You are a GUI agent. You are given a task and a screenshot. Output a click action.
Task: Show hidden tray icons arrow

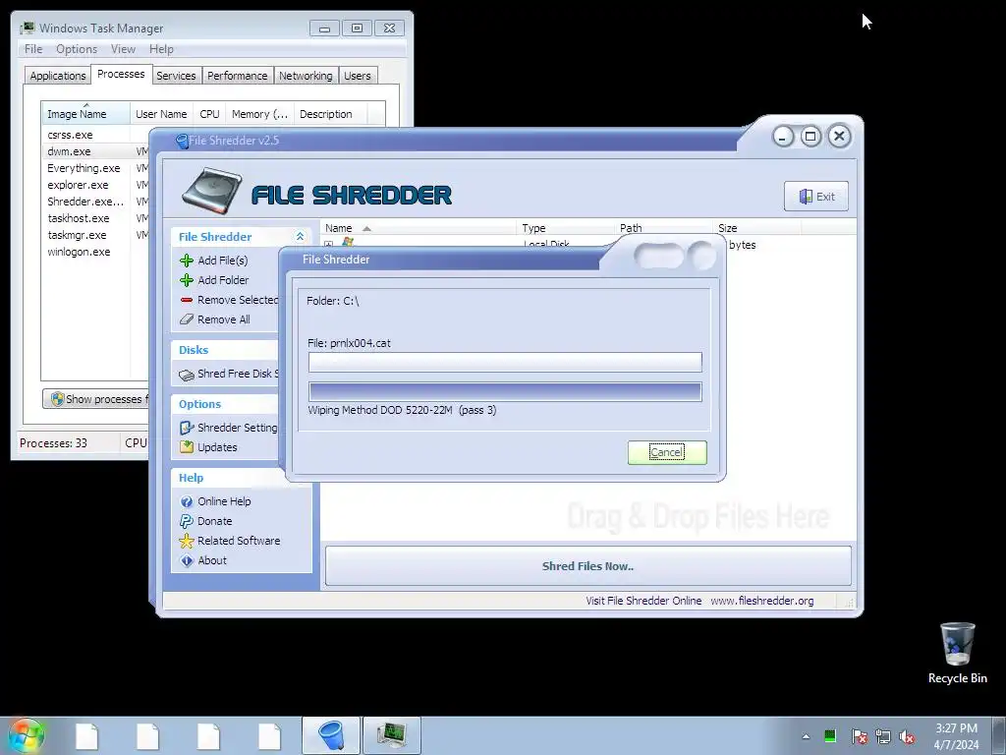tap(806, 736)
